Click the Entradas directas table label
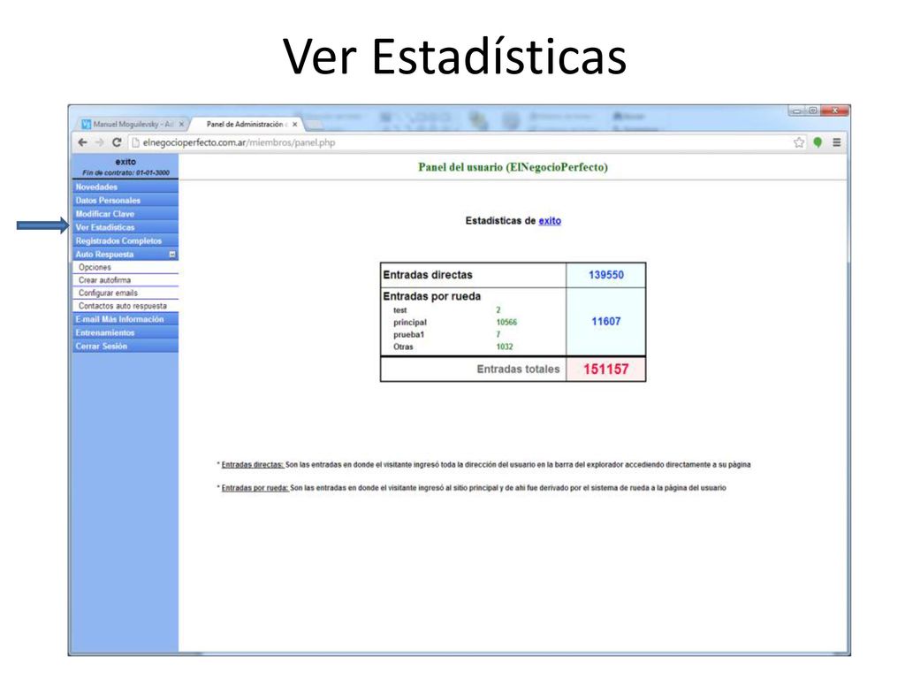 coord(428,275)
